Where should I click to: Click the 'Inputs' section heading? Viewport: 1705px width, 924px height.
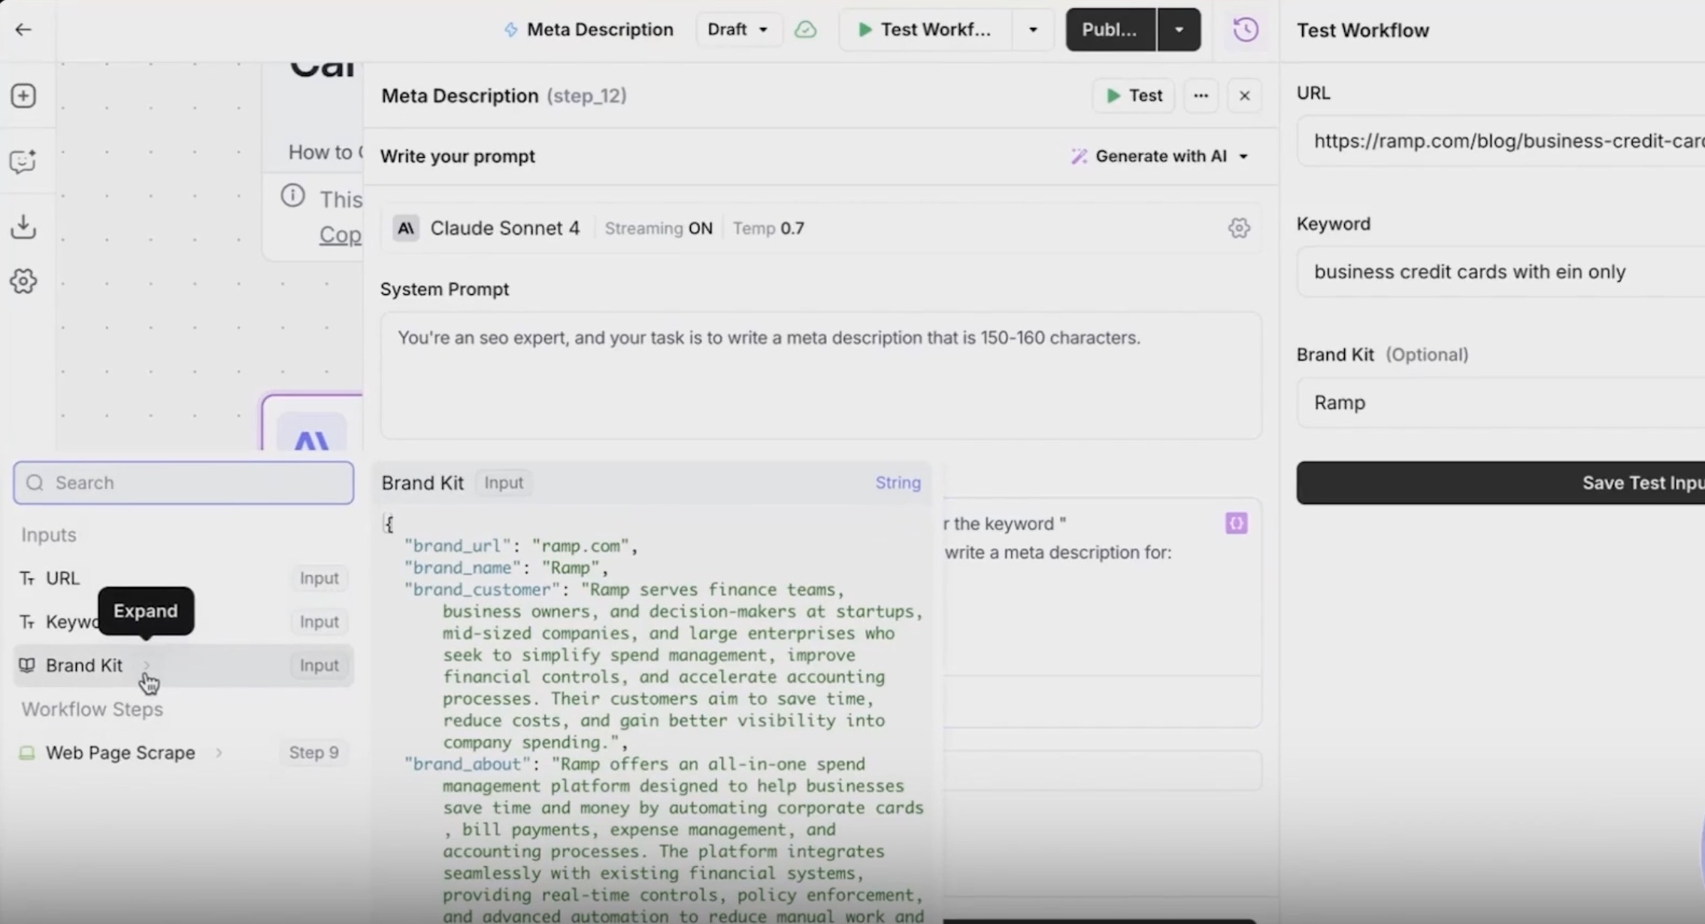click(49, 535)
